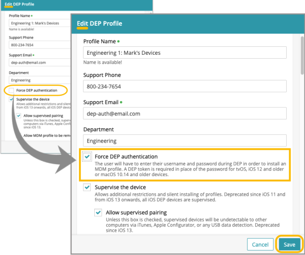305x255 pixels.
Task: Click the front Edit DEP Profile title bar
Action: point(188,23)
